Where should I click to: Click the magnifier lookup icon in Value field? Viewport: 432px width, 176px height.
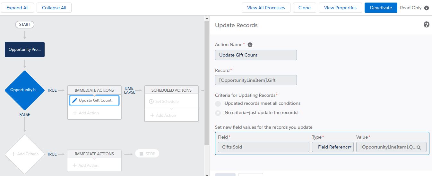click(419, 147)
